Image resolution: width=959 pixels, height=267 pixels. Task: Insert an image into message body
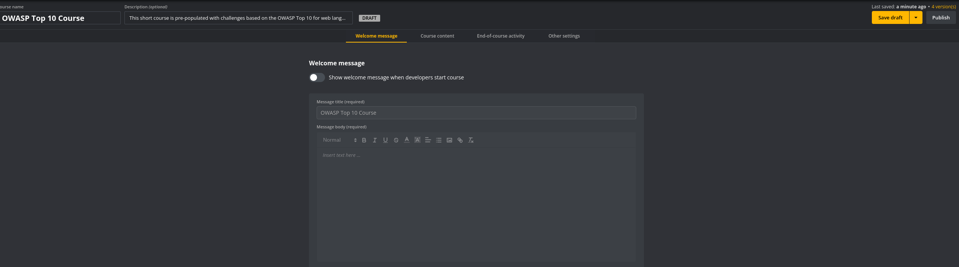point(449,140)
